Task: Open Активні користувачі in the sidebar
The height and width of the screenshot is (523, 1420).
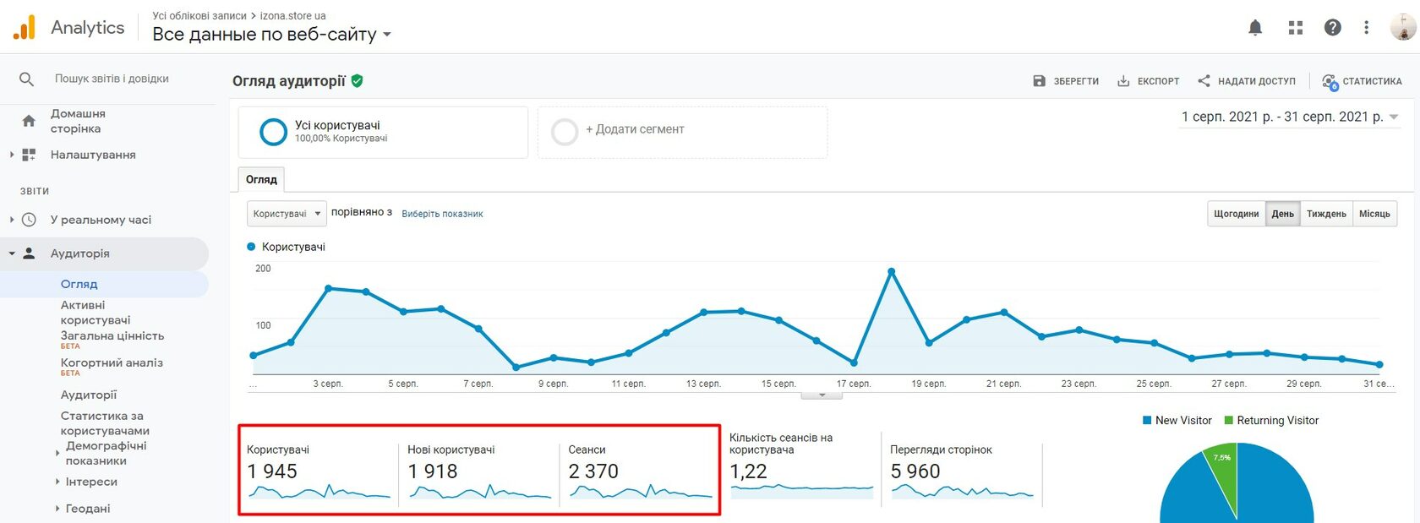Action: tap(96, 313)
